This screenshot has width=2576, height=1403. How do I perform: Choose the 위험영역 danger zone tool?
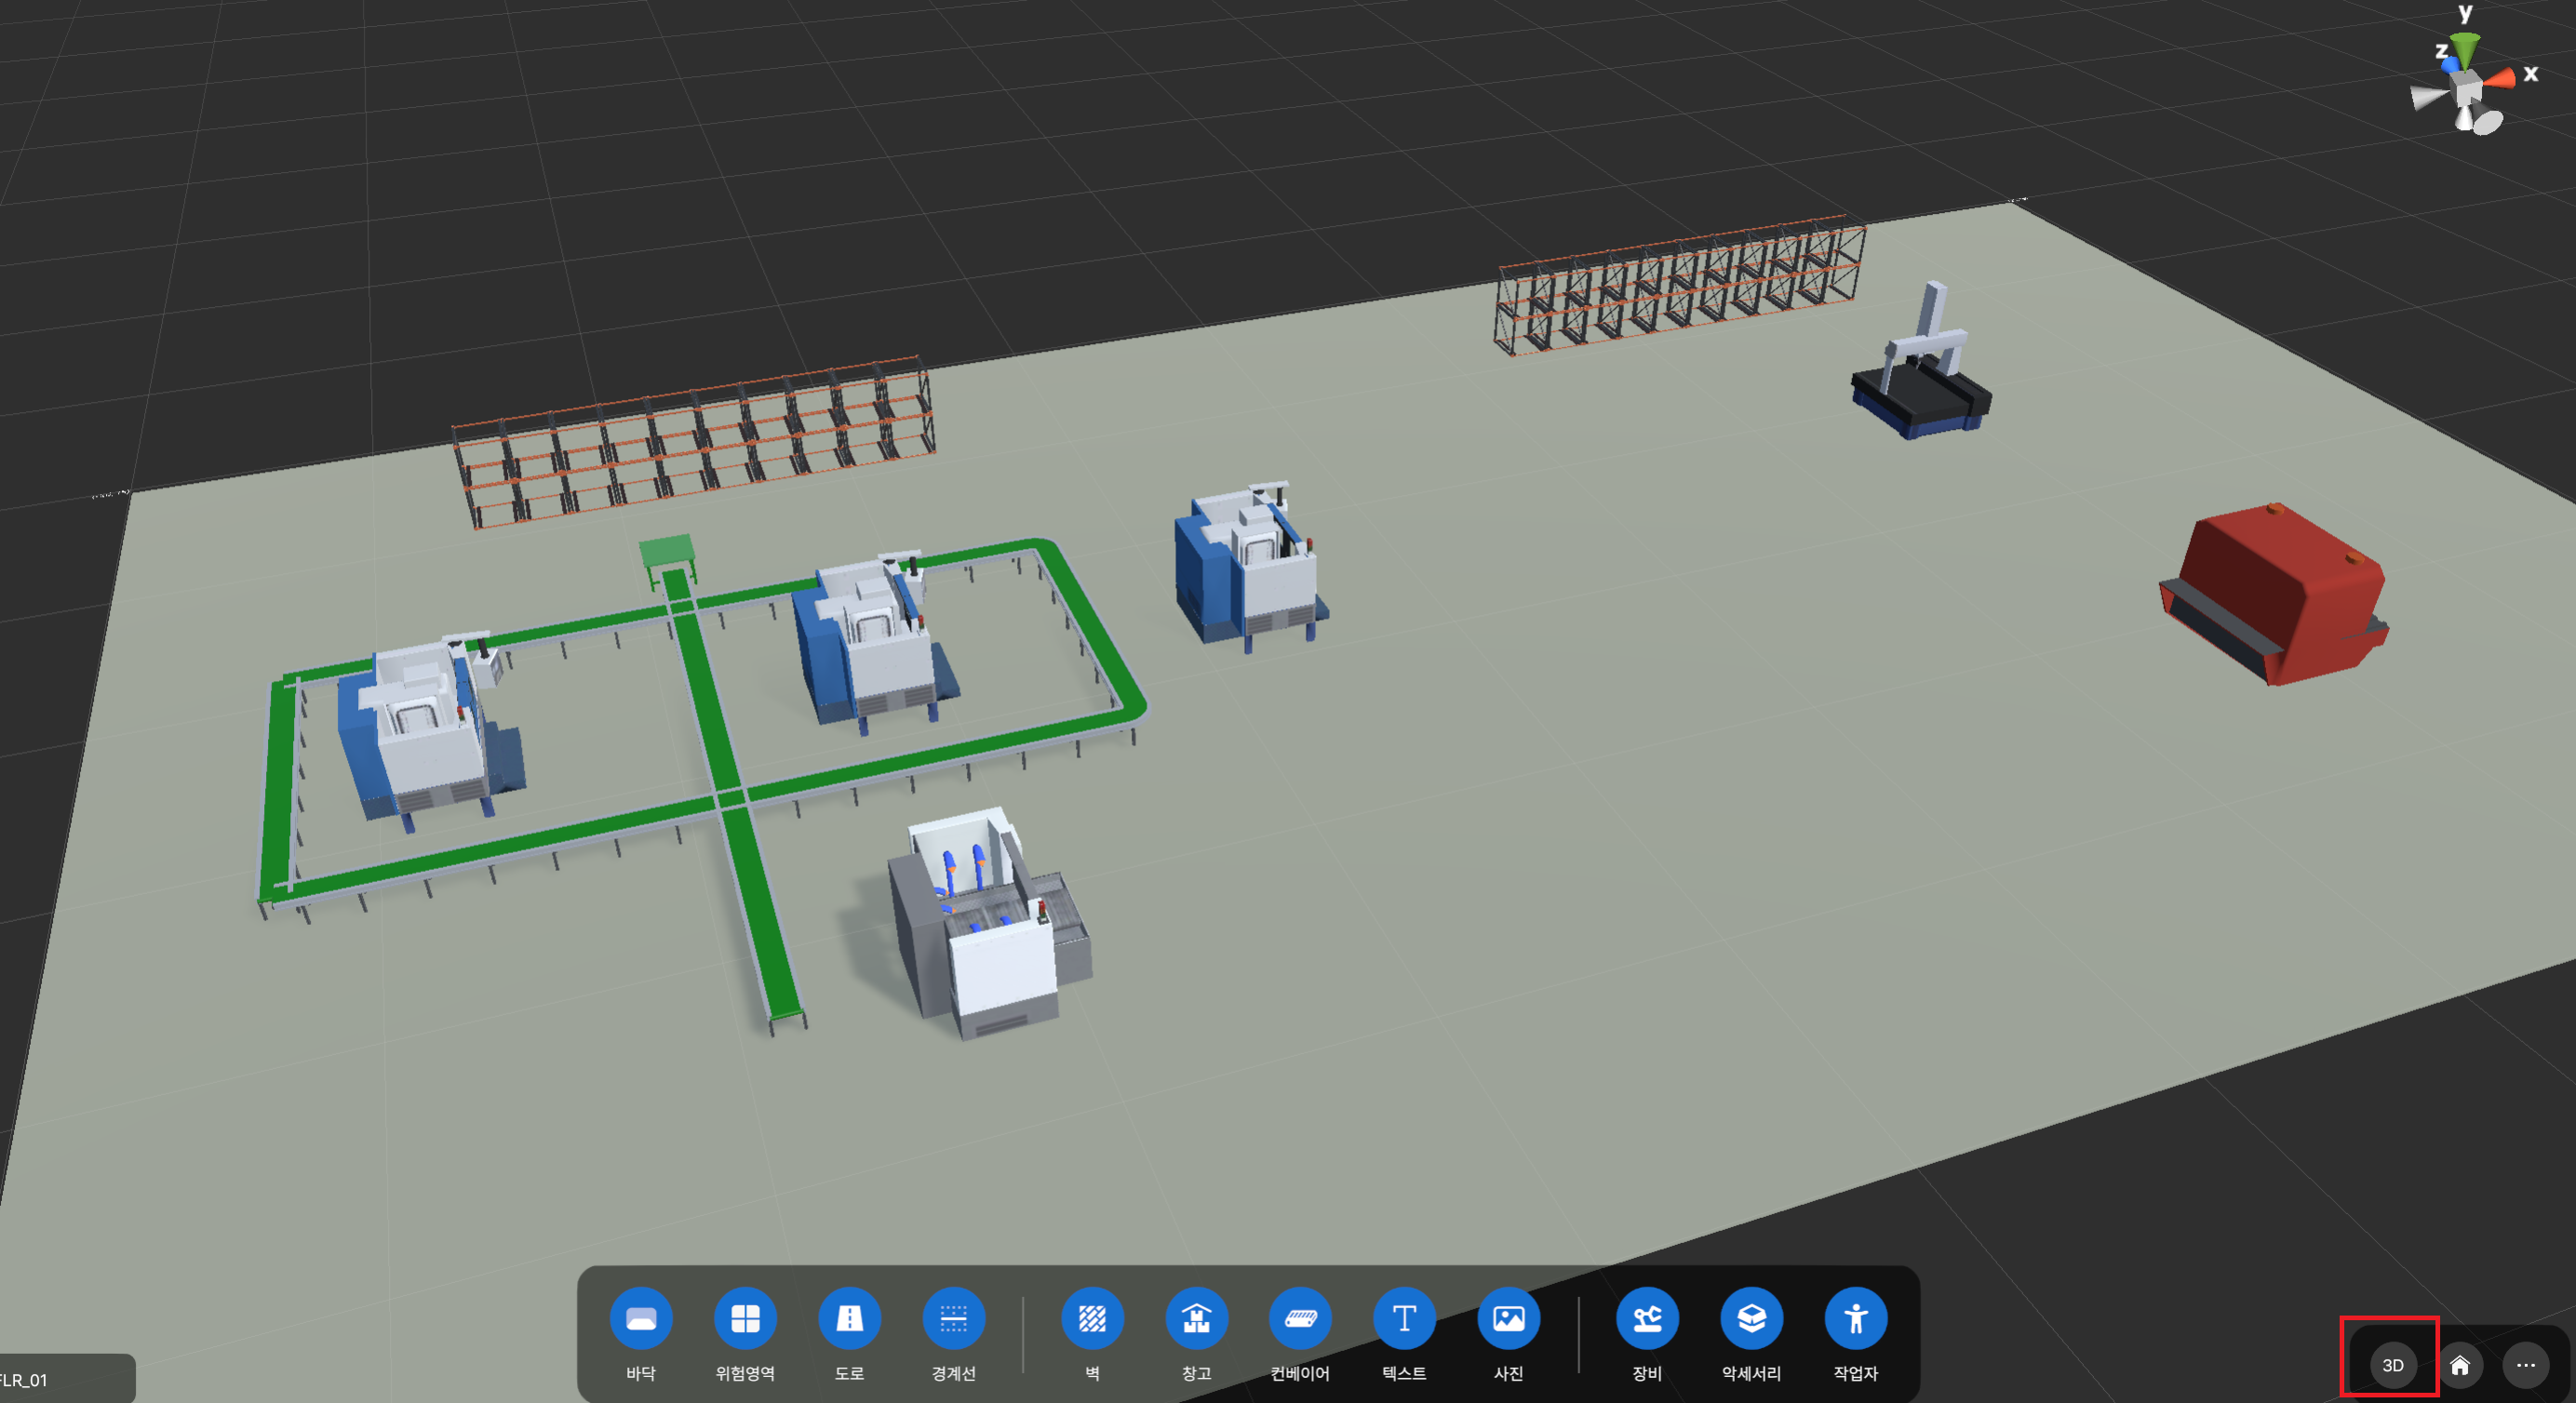pyautogui.click(x=745, y=1319)
